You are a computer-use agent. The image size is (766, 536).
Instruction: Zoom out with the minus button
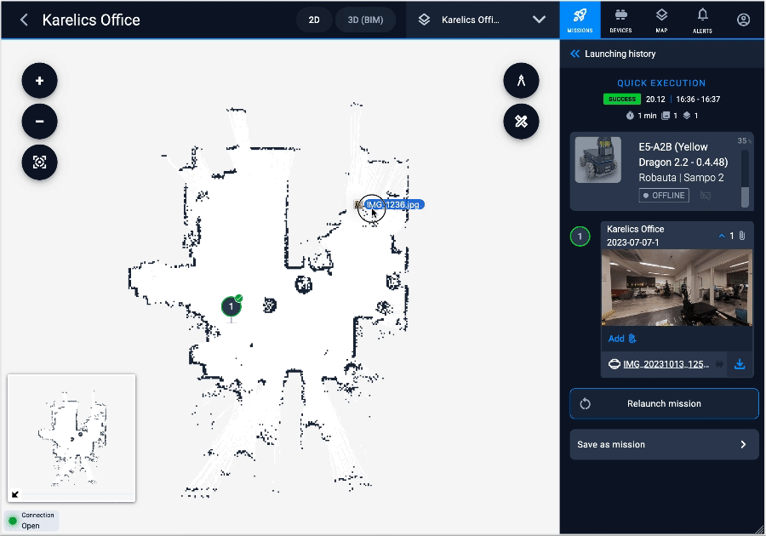coord(39,122)
